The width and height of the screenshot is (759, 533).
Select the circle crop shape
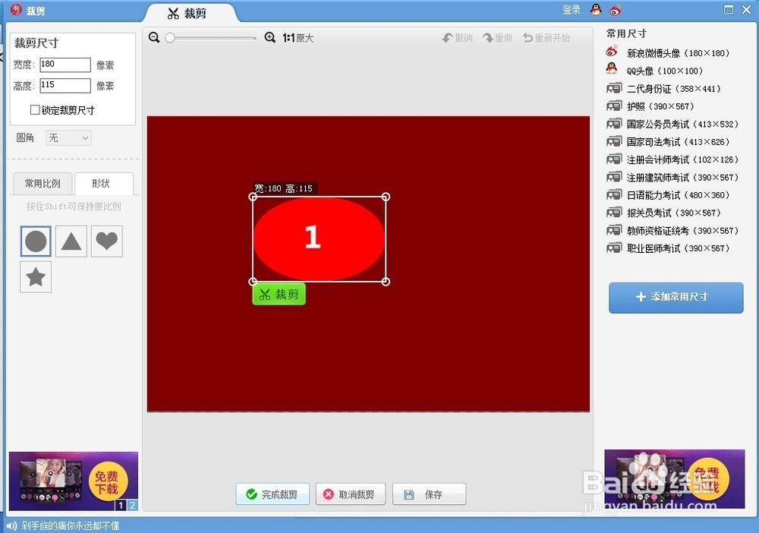[x=35, y=241]
